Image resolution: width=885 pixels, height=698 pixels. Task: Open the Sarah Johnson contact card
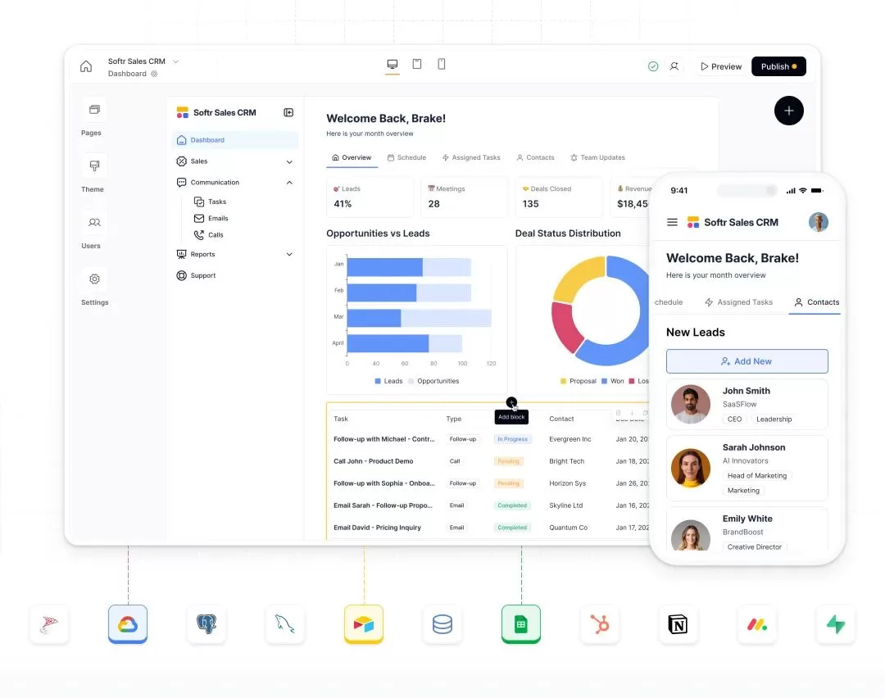[747, 468]
